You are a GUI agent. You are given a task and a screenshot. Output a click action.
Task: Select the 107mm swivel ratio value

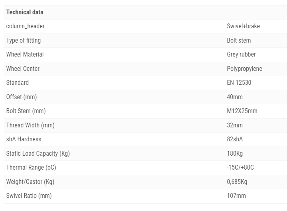tap(236, 196)
